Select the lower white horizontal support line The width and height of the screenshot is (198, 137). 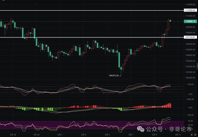coord(82,37)
